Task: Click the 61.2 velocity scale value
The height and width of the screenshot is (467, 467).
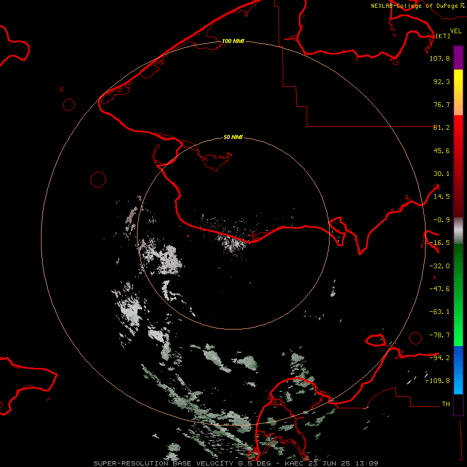Action: point(442,128)
